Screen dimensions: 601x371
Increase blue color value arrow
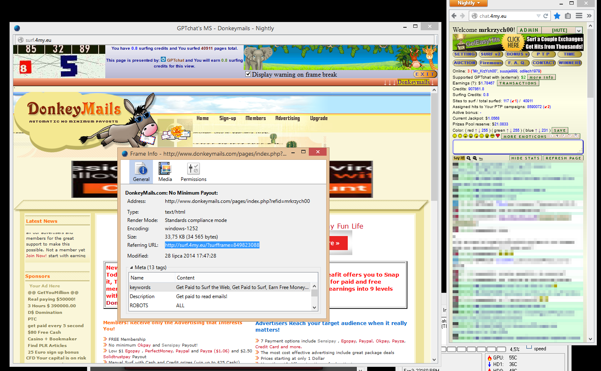tap(536, 130)
